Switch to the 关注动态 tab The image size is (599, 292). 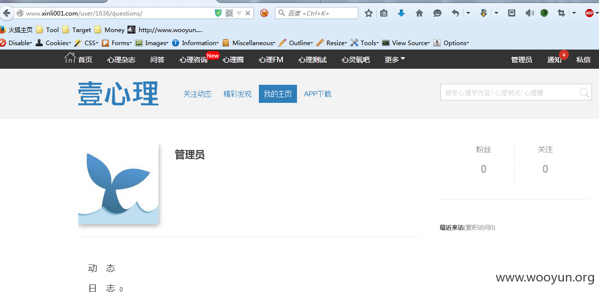point(197,94)
